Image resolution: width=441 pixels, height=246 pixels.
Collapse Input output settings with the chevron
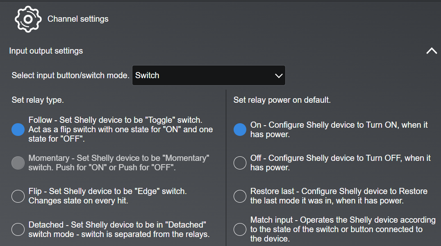coord(432,51)
